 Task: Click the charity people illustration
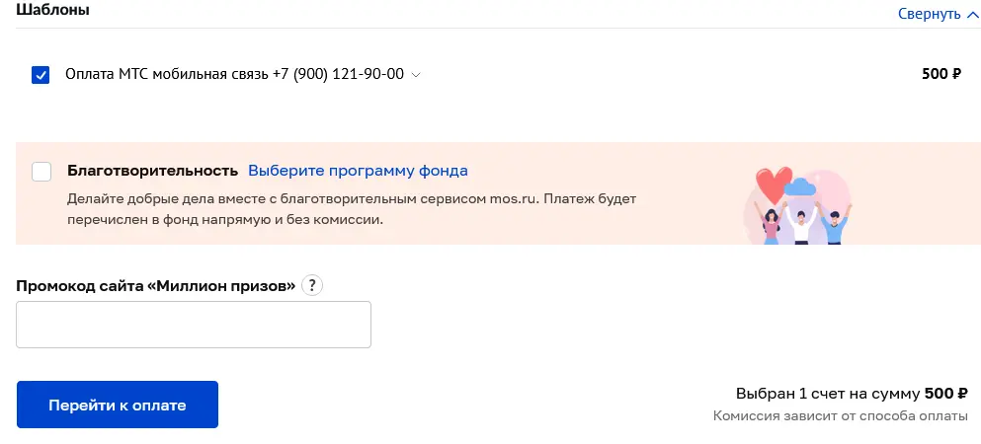click(799, 205)
